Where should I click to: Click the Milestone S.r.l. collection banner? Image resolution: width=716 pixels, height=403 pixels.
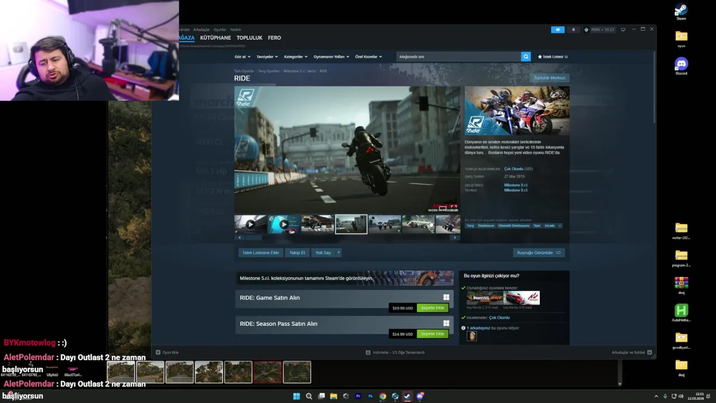tap(344, 278)
